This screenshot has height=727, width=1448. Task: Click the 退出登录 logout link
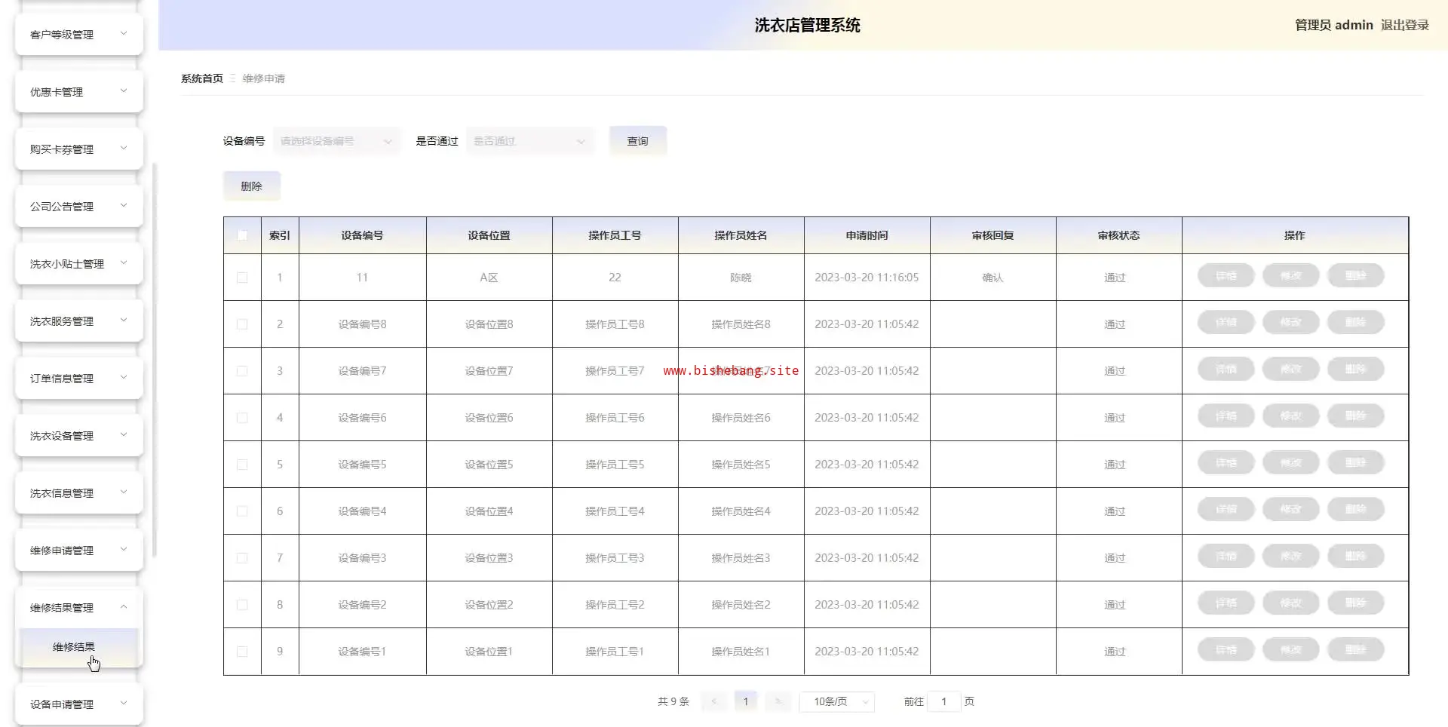tap(1404, 25)
